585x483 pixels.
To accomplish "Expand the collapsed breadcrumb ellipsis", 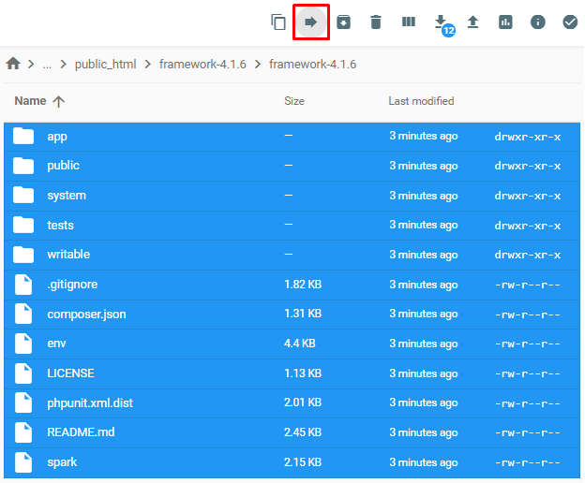I will 47,65.
